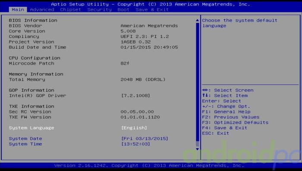The height and width of the screenshot is (171, 302).
Task: Click the UEFI 2.3; PI 1.2 value
Action: click(145, 37)
